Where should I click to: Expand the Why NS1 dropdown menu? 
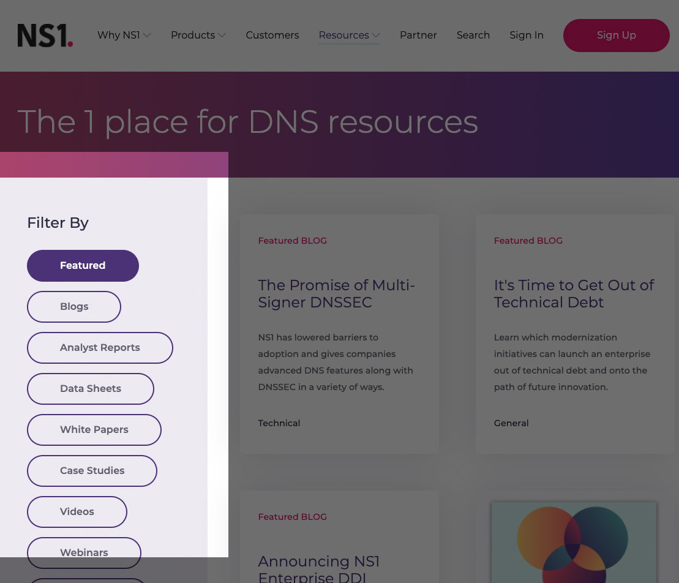click(x=124, y=35)
